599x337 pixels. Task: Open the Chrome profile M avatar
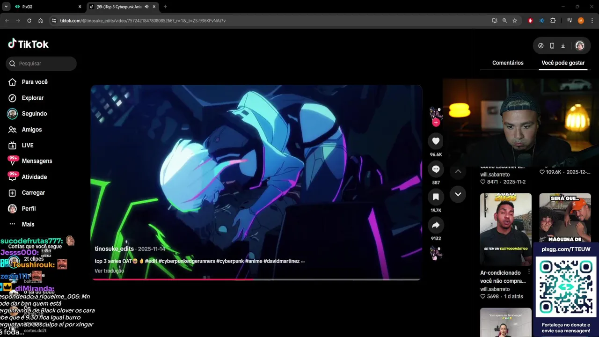click(x=581, y=21)
